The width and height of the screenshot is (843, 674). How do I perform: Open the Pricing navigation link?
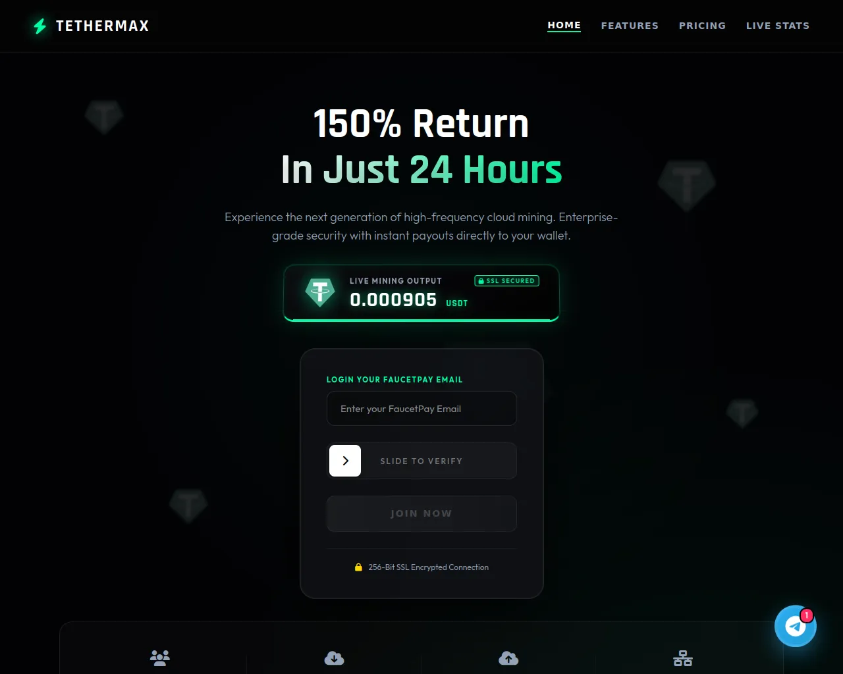click(x=702, y=26)
